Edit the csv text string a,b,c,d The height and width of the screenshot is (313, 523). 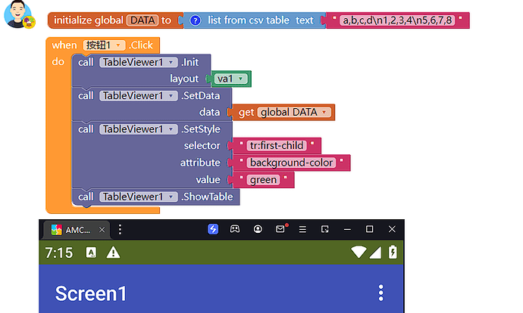pyautogui.click(x=397, y=20)
